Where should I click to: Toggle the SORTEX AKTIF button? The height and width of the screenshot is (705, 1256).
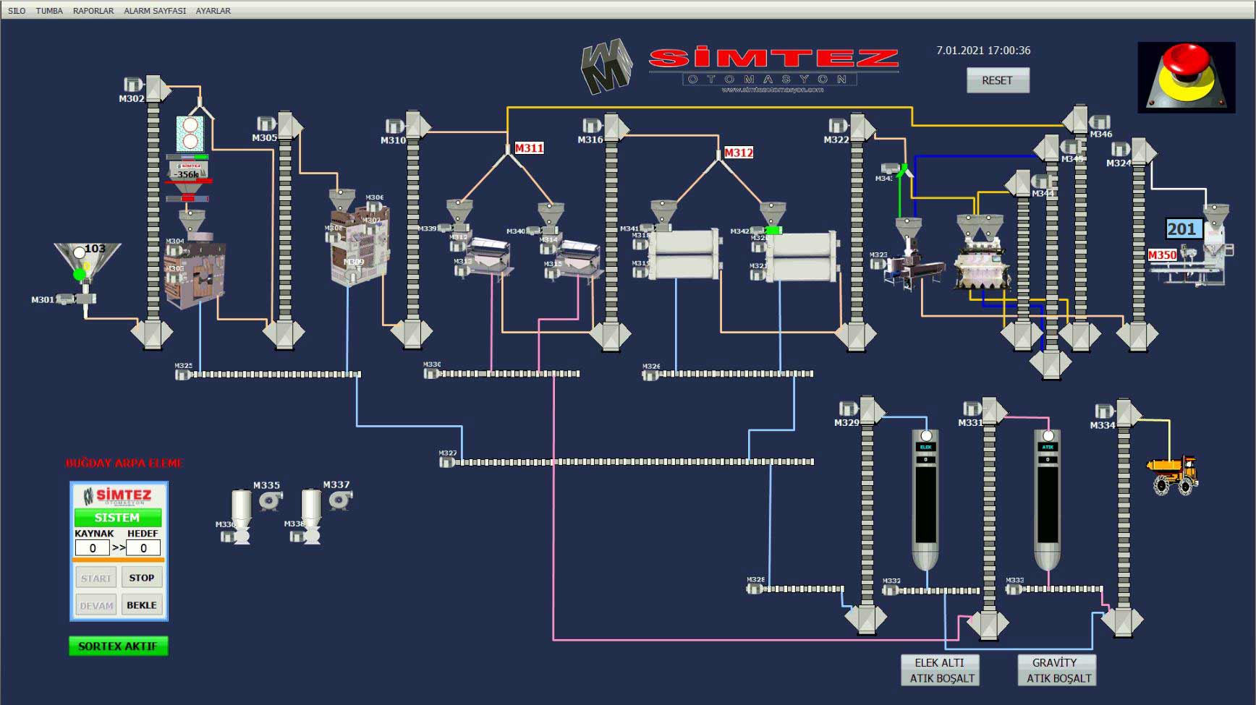coord(118,646)
